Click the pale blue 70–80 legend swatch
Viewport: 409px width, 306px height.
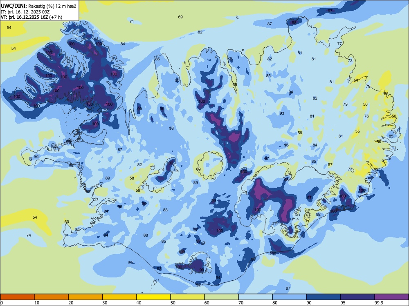tap(255, 297)
